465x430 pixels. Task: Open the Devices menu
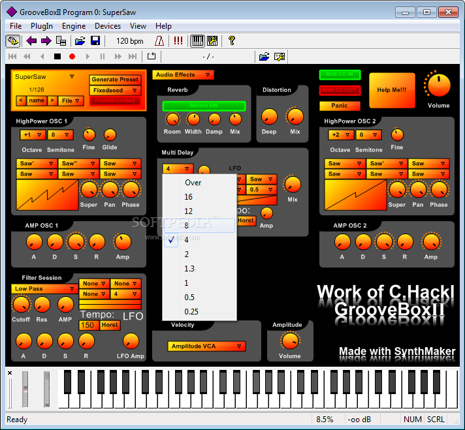coord(108,26)
